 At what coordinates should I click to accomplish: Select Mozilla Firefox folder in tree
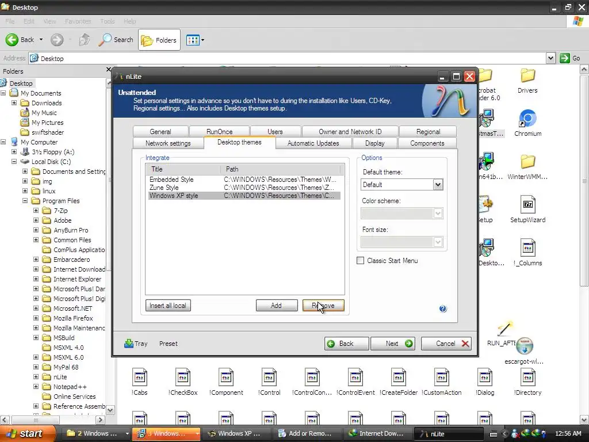tap(73, 318)
